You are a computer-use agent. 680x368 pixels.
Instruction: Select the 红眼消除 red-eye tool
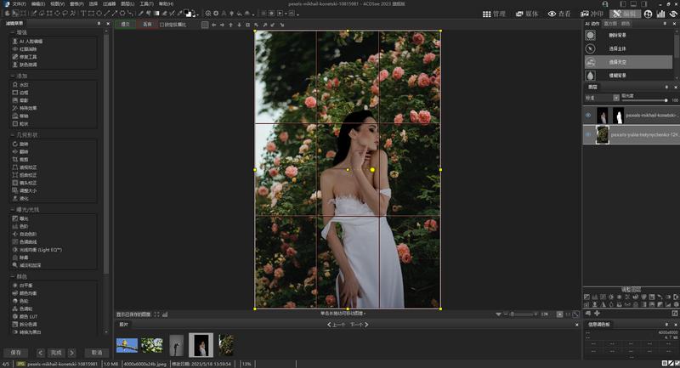tap(27, 49)
